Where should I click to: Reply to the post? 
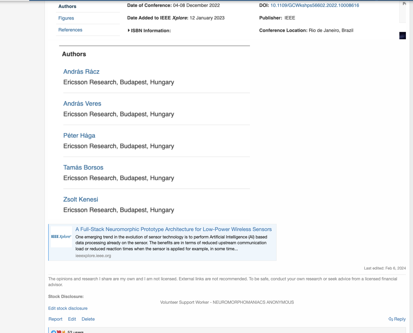[x=397, y=319]
